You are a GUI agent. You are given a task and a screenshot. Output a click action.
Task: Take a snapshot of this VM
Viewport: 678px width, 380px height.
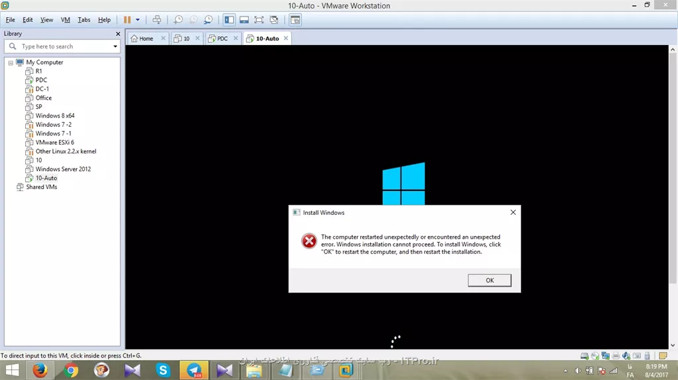pos(178,20)
